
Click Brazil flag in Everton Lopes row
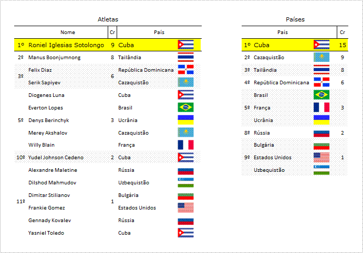pos(185,107)
